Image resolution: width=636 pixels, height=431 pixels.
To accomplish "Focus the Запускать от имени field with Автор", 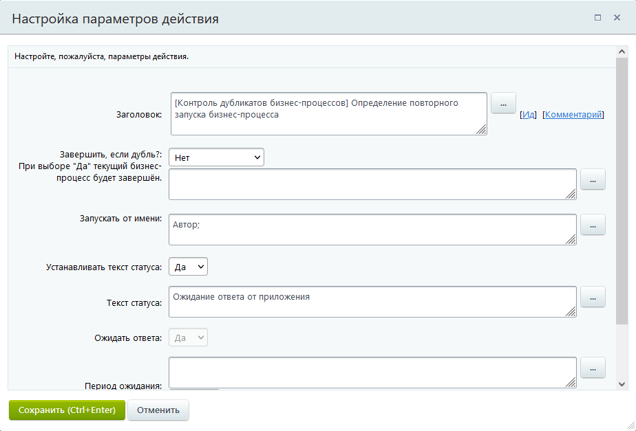I will click(x=372, y=229).
